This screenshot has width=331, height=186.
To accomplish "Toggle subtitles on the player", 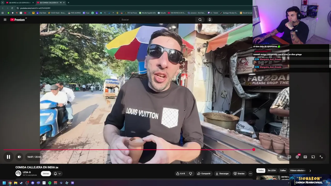I will (289, 157).
